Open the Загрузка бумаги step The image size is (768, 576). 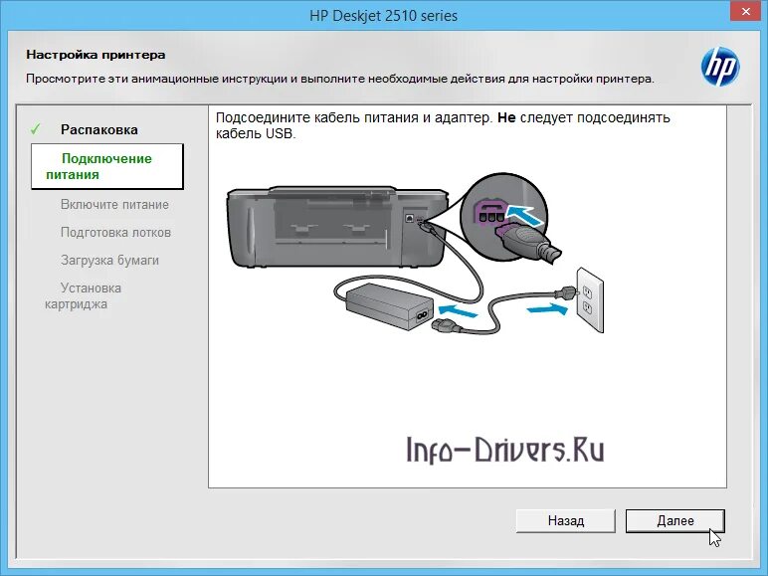pyautogui.click(x=109, y=260)
